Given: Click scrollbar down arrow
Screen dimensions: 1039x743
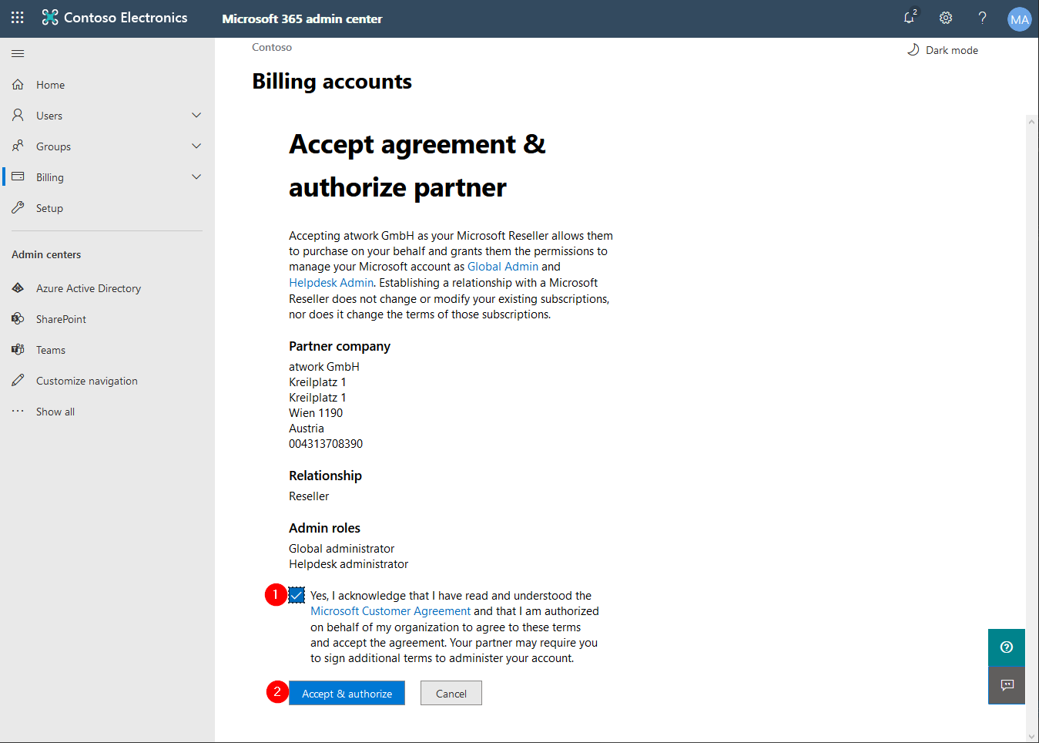Looking at the screenshot, I should 1032,737.
